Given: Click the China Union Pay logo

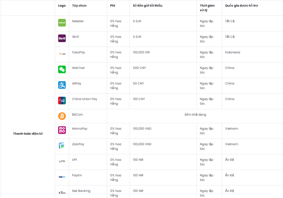Looking at the screenshot, I should coord(62,101).
